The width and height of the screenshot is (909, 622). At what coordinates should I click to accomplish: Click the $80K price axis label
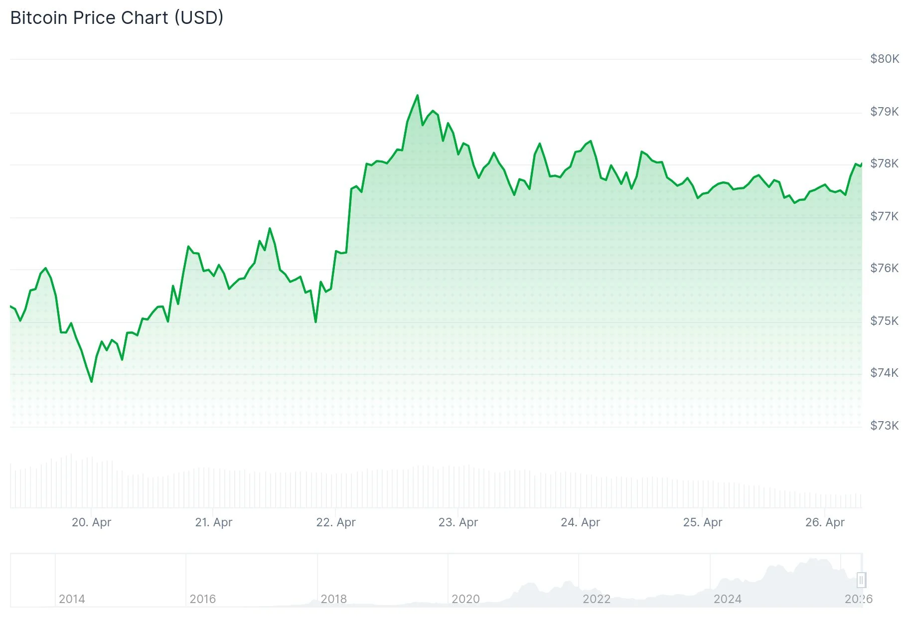click(x=885, y=59)
